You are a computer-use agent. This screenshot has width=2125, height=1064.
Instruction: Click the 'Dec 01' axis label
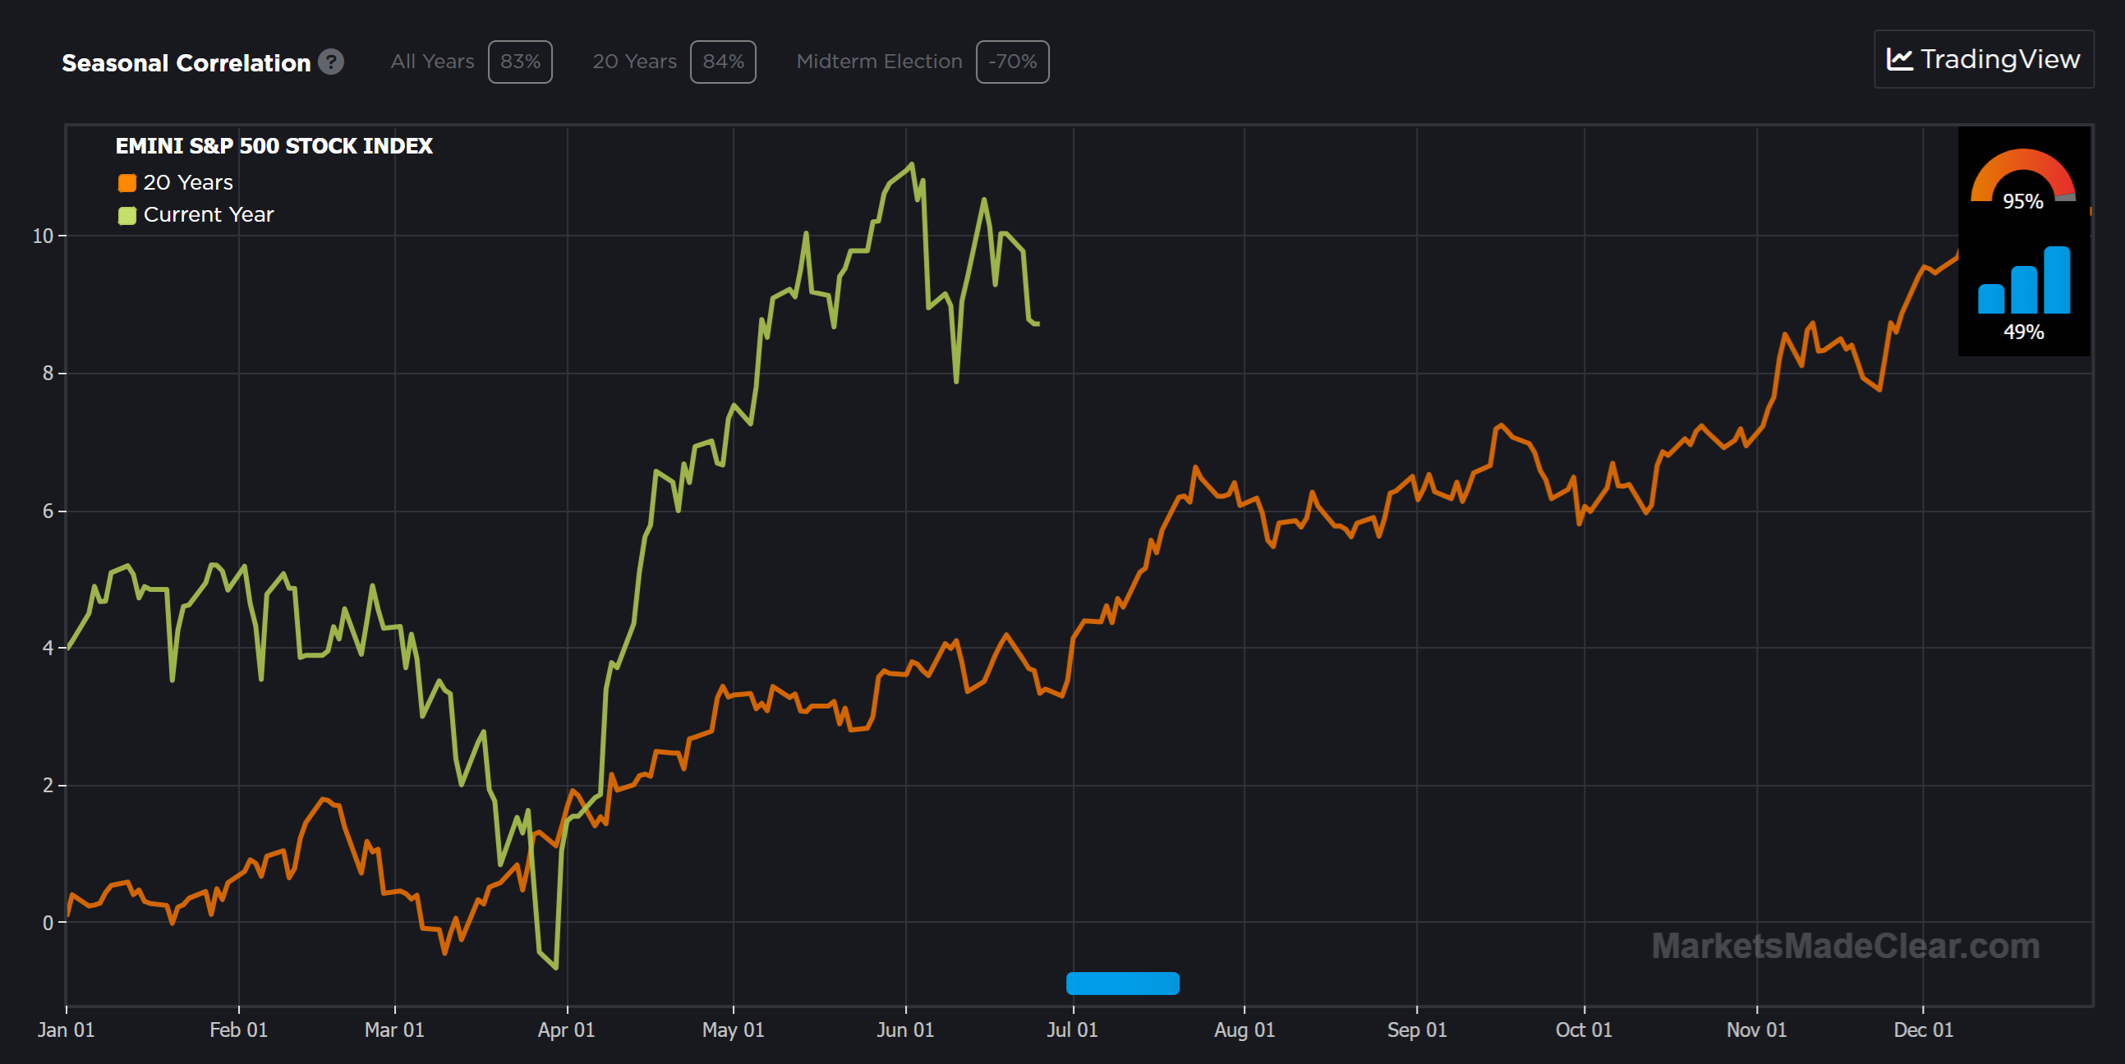(1924, 1030)
